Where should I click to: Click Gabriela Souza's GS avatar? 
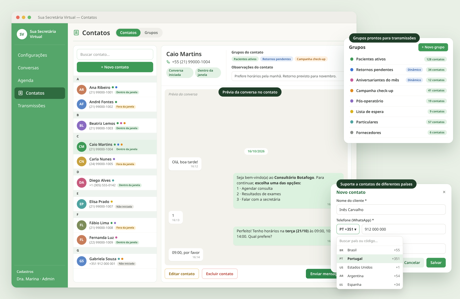(x=82, y=261)
